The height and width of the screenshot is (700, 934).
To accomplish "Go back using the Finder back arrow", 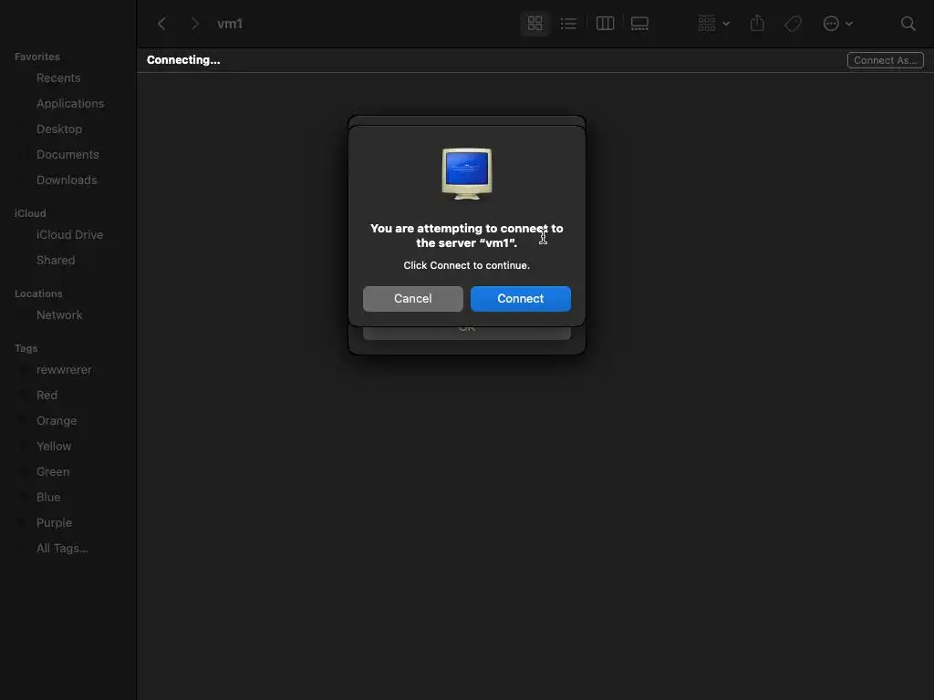I will (161, 24).
